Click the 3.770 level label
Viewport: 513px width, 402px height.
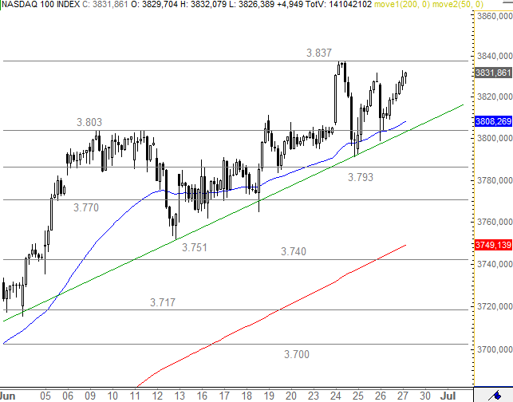(86, 207)
